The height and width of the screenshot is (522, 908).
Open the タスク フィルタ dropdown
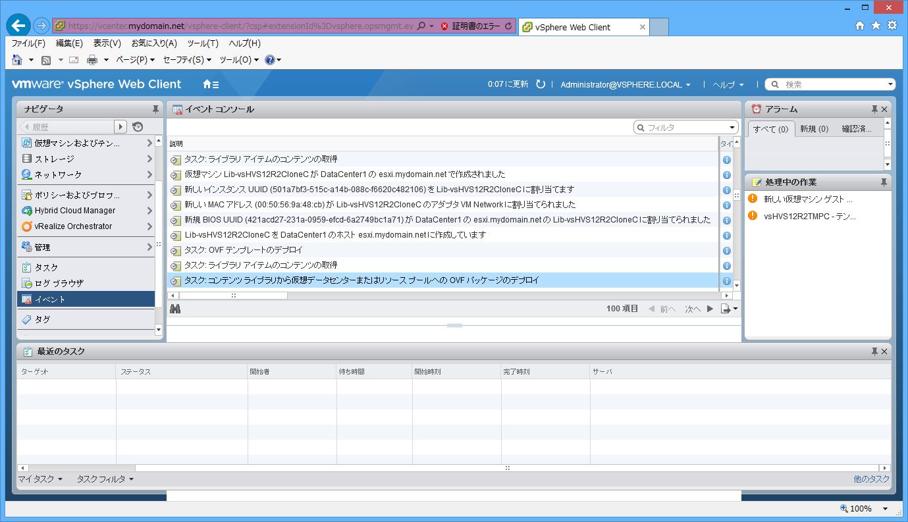[x=105, y=479]
